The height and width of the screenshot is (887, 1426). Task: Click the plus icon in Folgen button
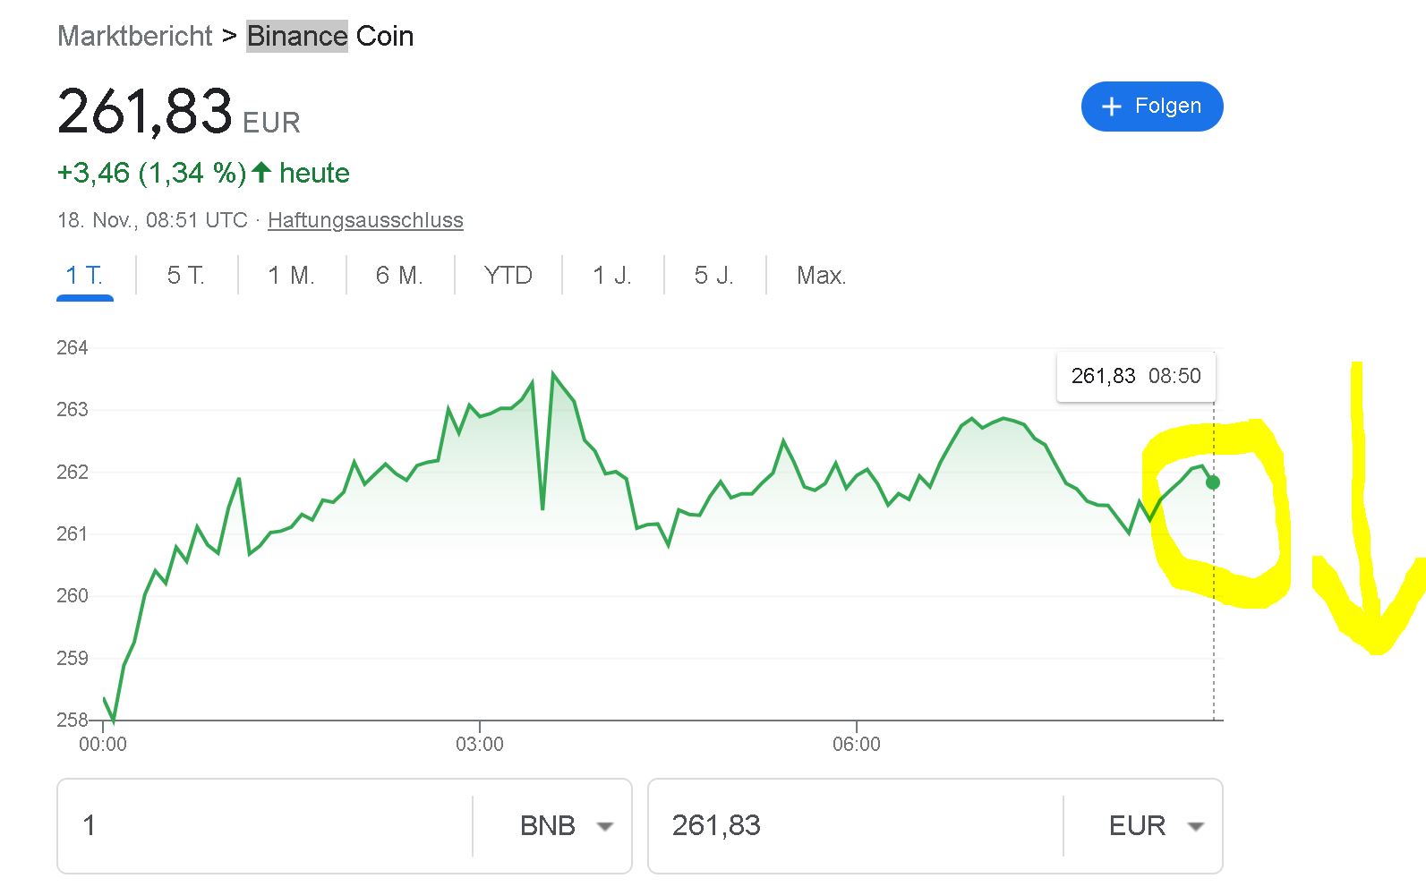(1111, 107)
